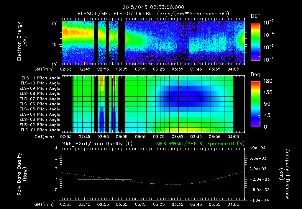Click the 2.0e+03 component distance tick
Image resolution: width=302 pixels, height=209 pixels.
(258, 169)
